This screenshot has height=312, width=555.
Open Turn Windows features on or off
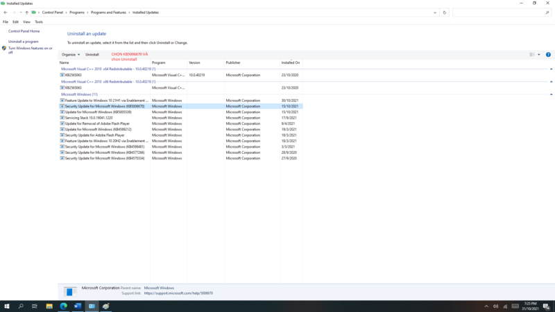click(x=31, y=50)
